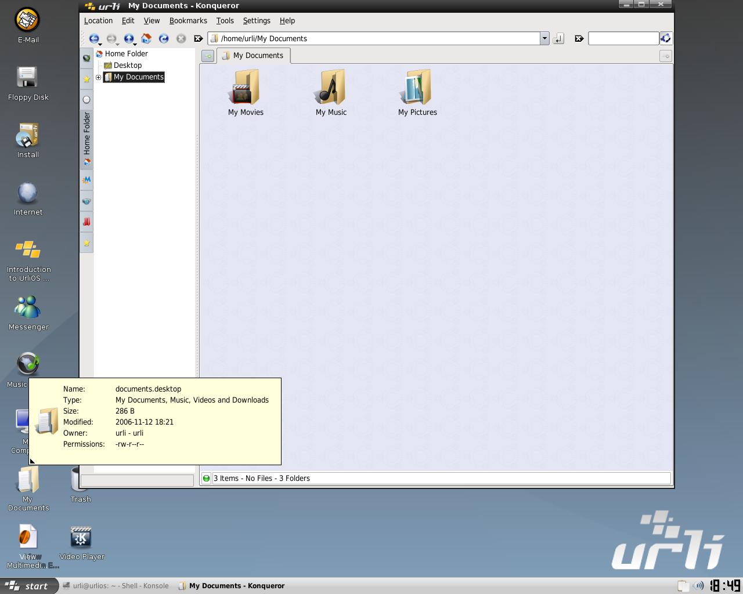Open the location bar history dropdown
Image resolution: width=743 pixels, height=594 pixels.
pos(544,38)
